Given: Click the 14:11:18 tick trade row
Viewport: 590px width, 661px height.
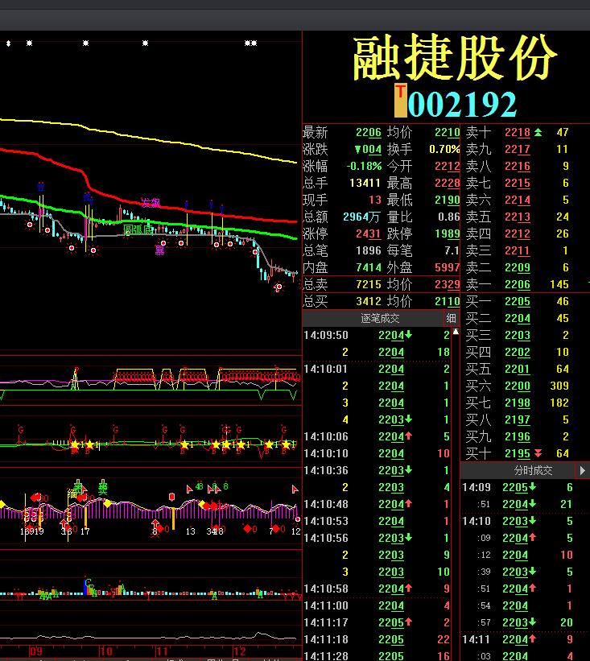Looking at the screenshot, I should pyautogui.click(x=377, y=639).
